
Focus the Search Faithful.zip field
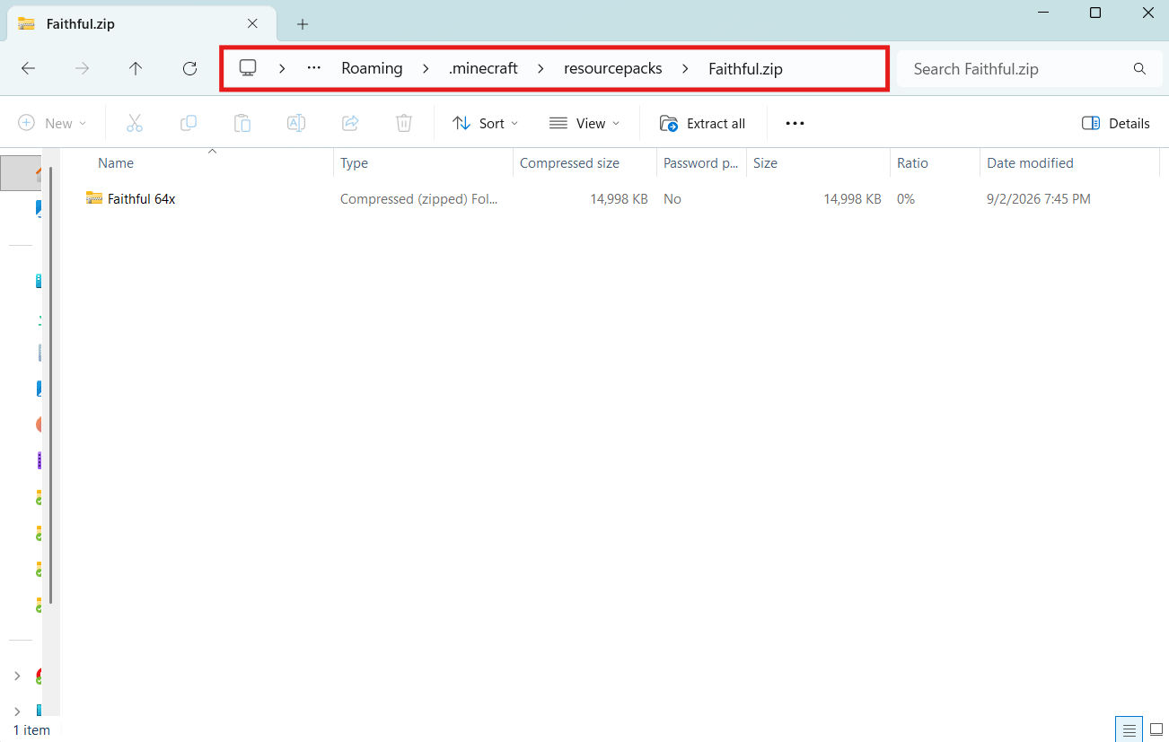coord(1028,68)
